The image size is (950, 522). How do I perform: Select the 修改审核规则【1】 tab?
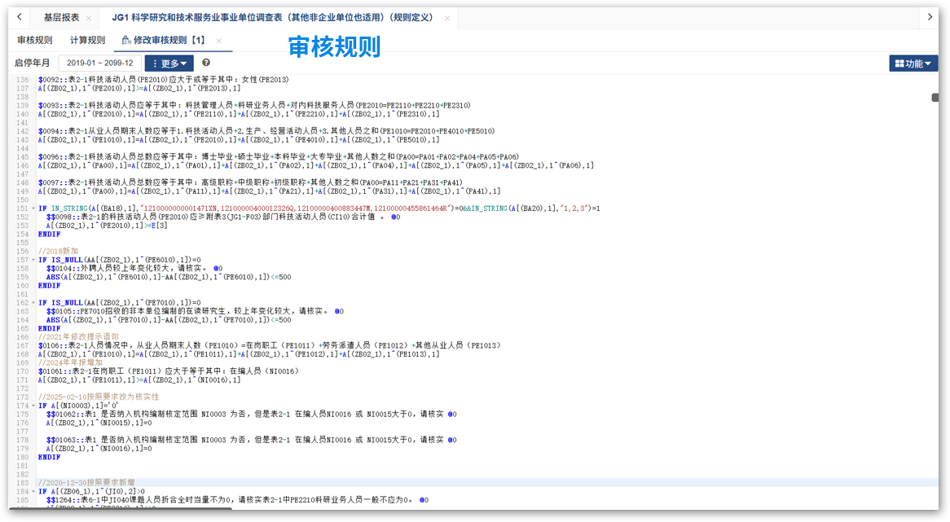(163, 40)
